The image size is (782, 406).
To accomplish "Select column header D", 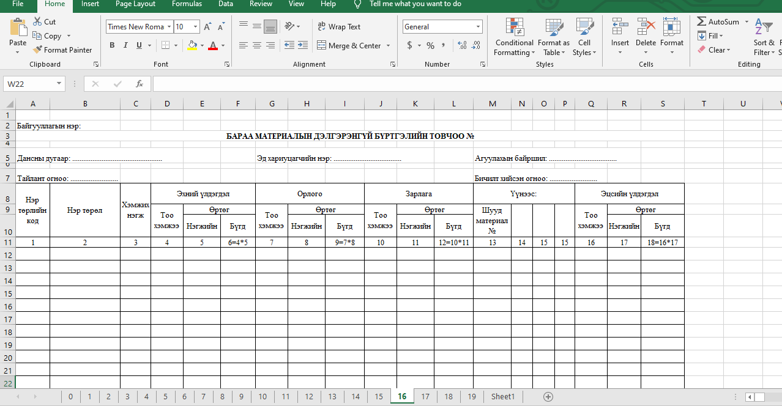I will pyautogui.click(x=167, y=103).
